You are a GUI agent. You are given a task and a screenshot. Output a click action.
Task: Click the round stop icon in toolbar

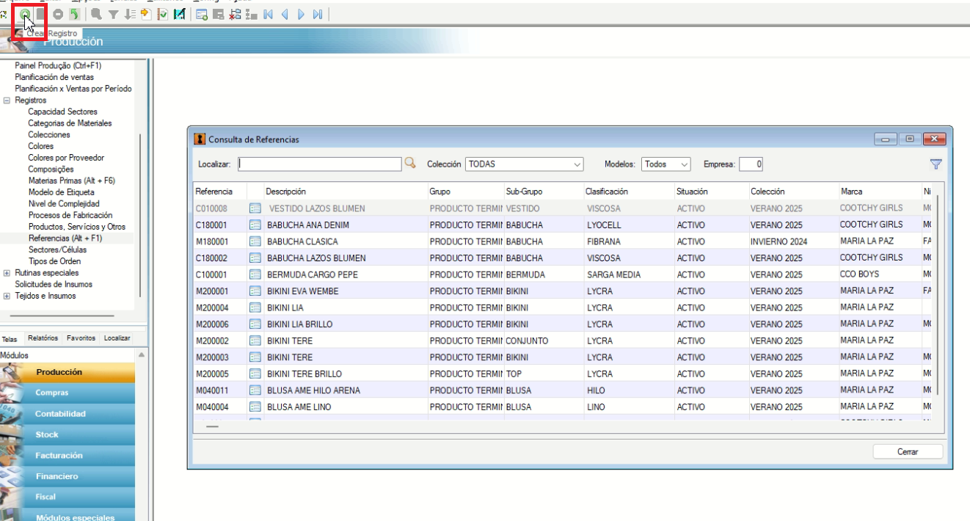point(57,14)
